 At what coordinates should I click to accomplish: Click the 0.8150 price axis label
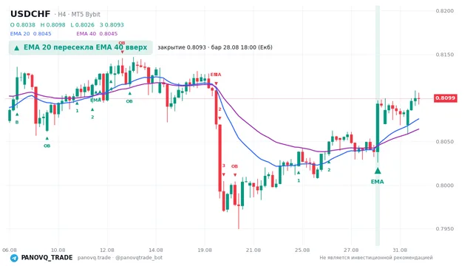(445, 55)
